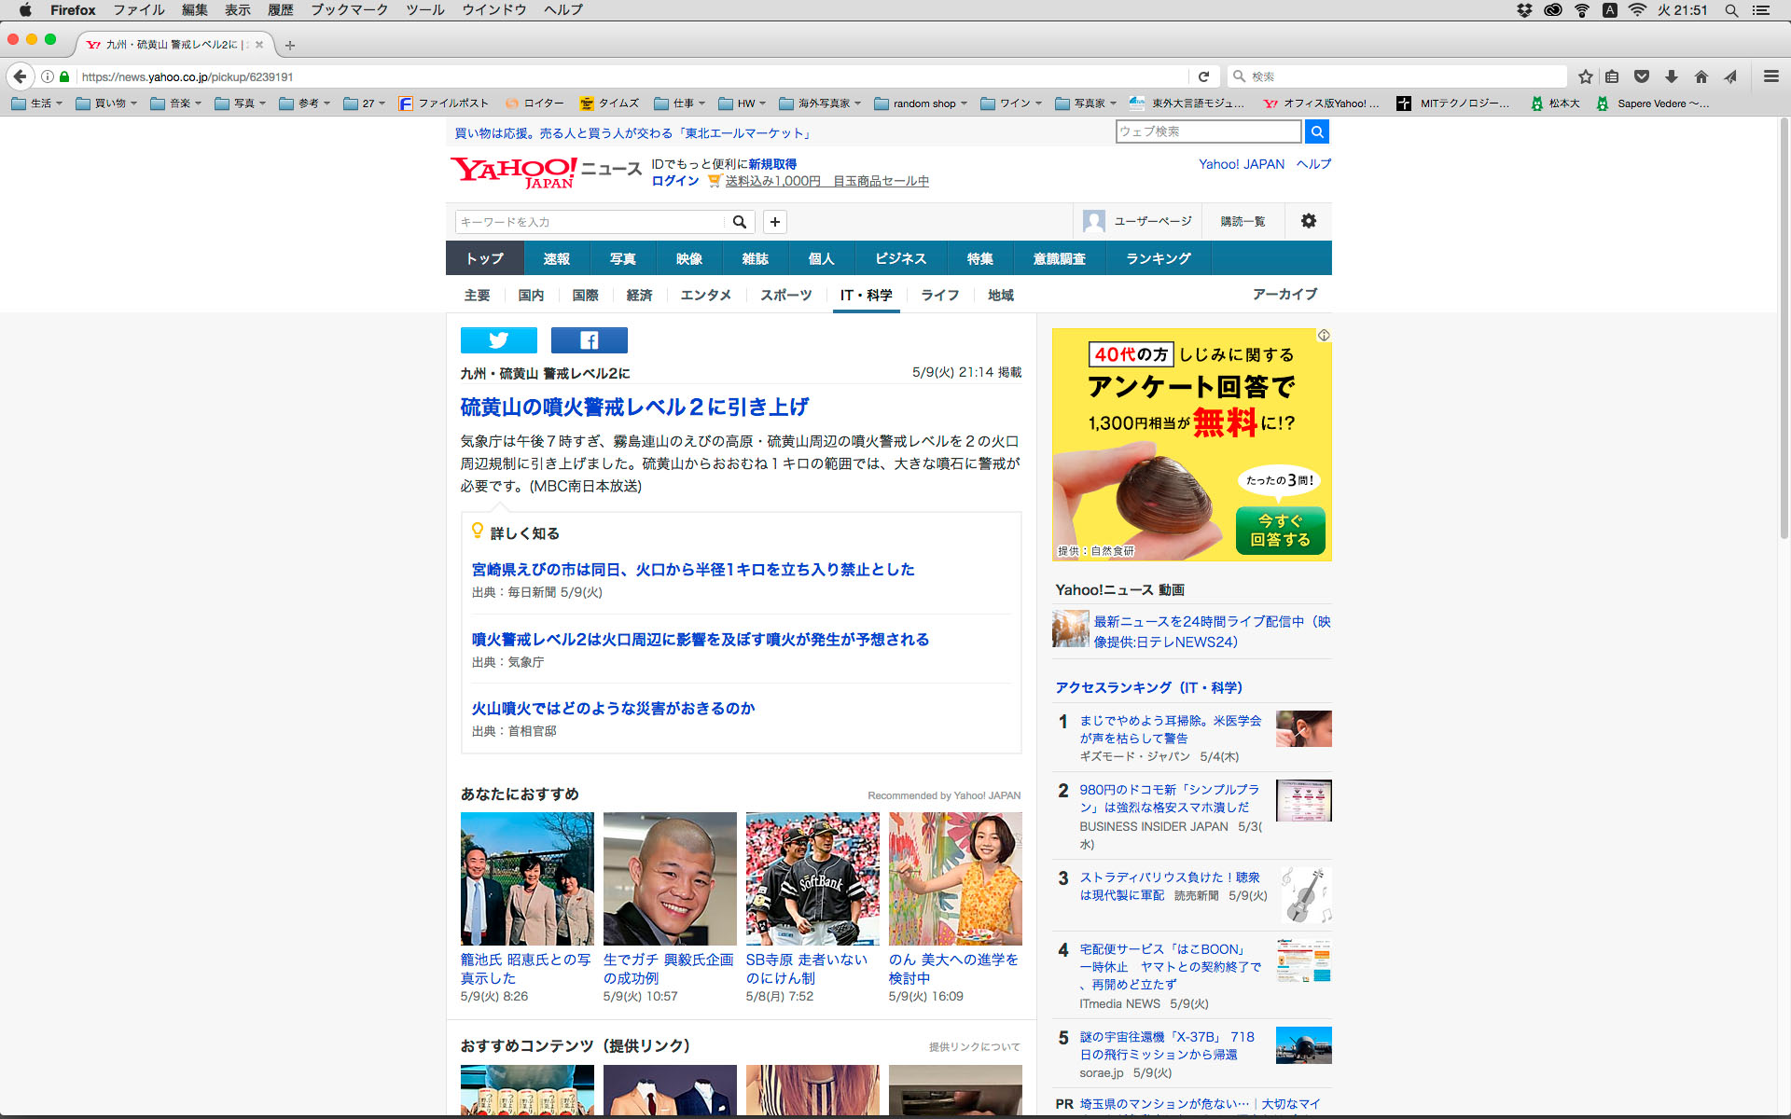Open Firefox hamburger menu

tap(1770, 76)
